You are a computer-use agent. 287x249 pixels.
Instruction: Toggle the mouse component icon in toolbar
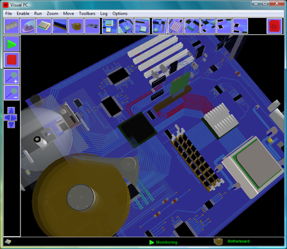[x=27, y=26]
